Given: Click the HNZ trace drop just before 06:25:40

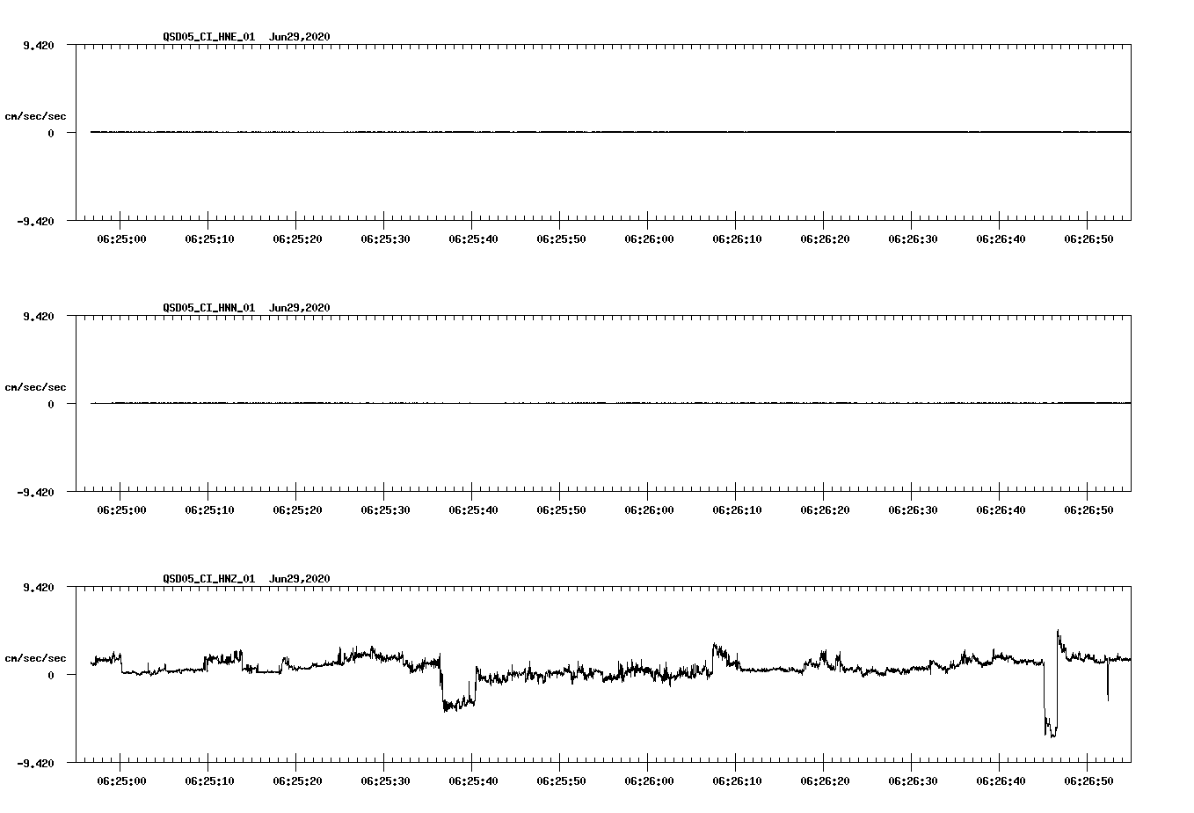Looking at the screenshot, I should click(x=458, y=703).
